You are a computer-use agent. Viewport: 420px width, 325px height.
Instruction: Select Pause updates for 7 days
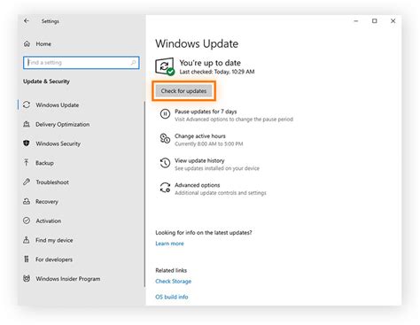click(x=206, y=112)
